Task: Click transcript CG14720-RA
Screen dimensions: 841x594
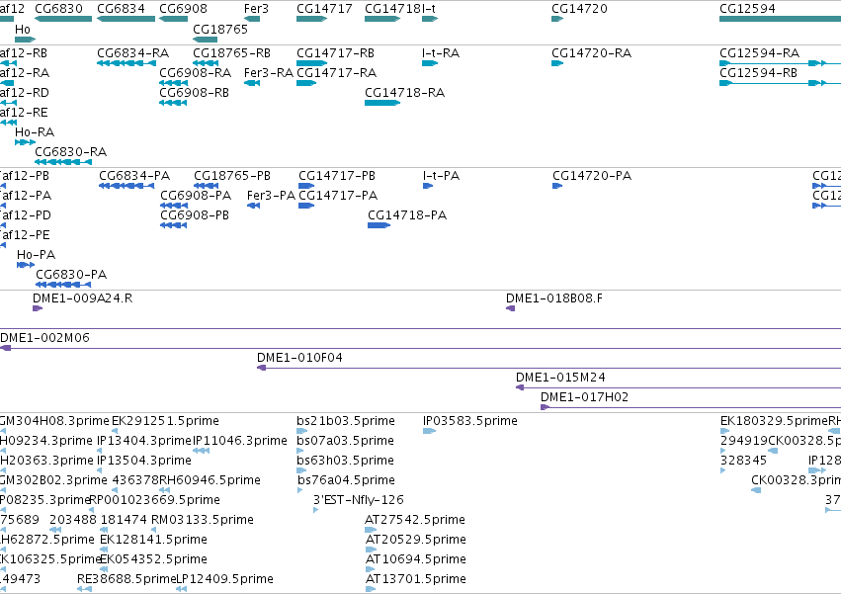Action: [557, 63]
